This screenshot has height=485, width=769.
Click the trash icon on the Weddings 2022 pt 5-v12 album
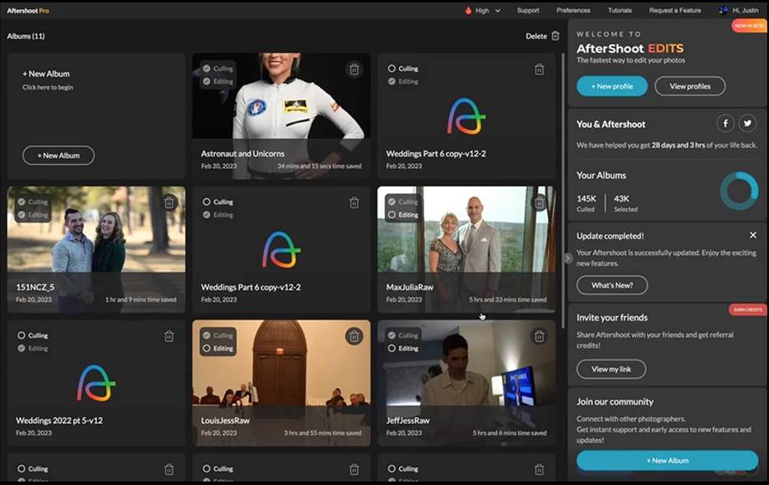click(x=169, y=336)
